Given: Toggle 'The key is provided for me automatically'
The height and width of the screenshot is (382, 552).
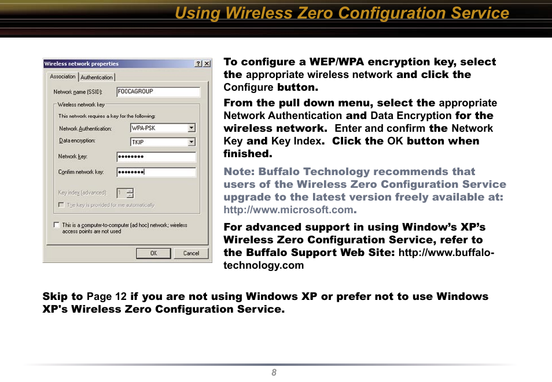Looking at the screenshot, I should [61, 205].
